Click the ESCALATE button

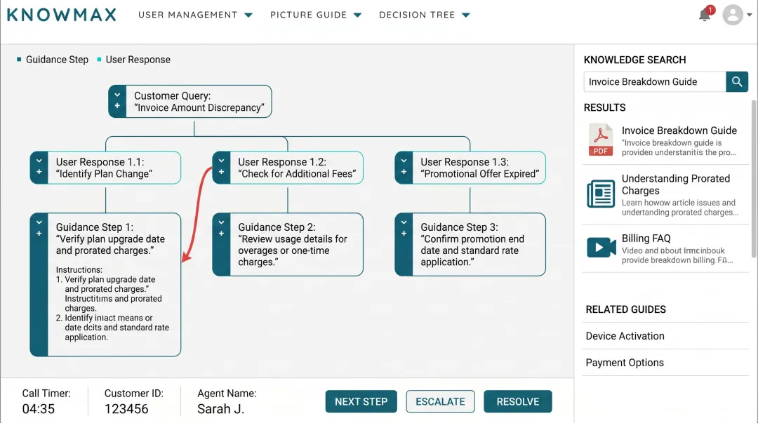point(440,402)
